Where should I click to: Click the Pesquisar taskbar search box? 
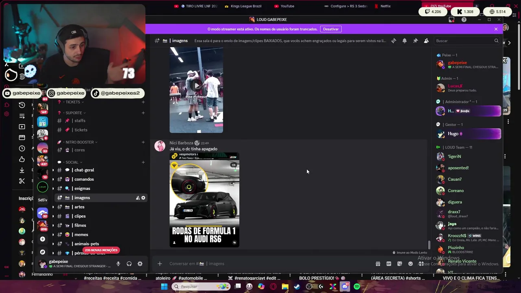click(201, 286)
